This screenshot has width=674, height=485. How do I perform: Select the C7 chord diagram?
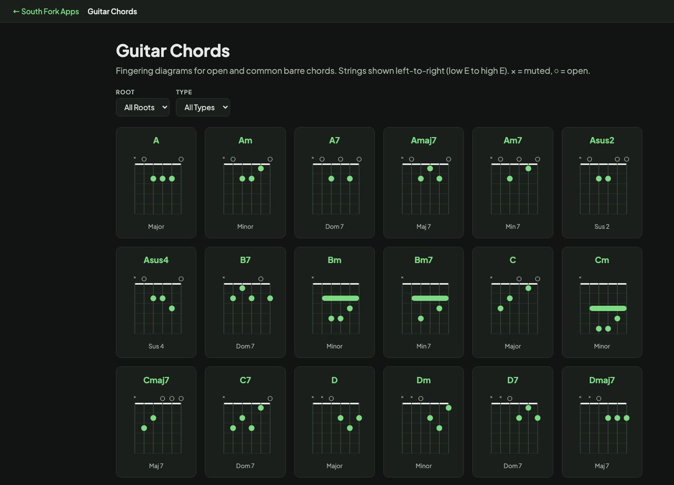click(245, 422)
